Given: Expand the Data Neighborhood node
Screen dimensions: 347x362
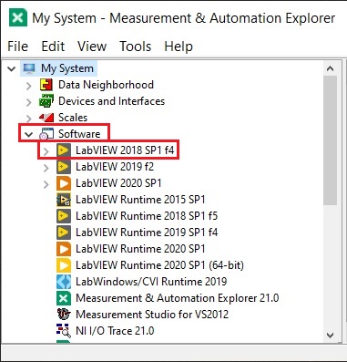Looking at the screenshot, I should click(x=29, y=86).
